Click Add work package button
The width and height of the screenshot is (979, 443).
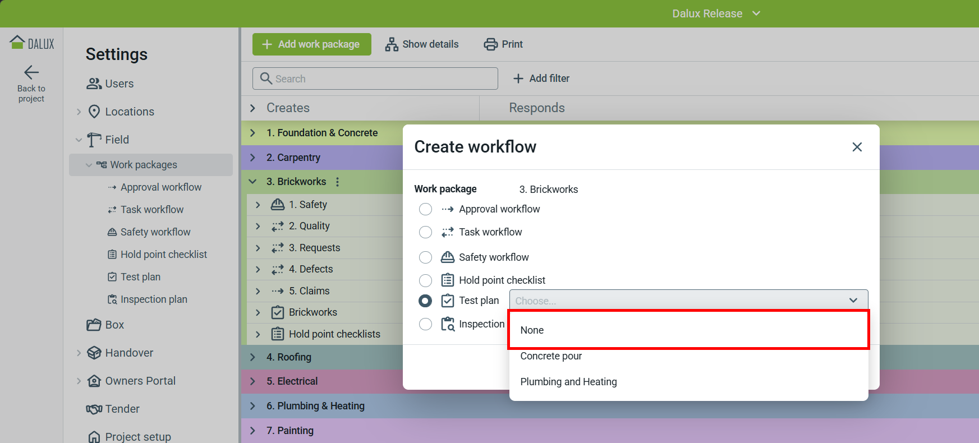tap(312, 44)
